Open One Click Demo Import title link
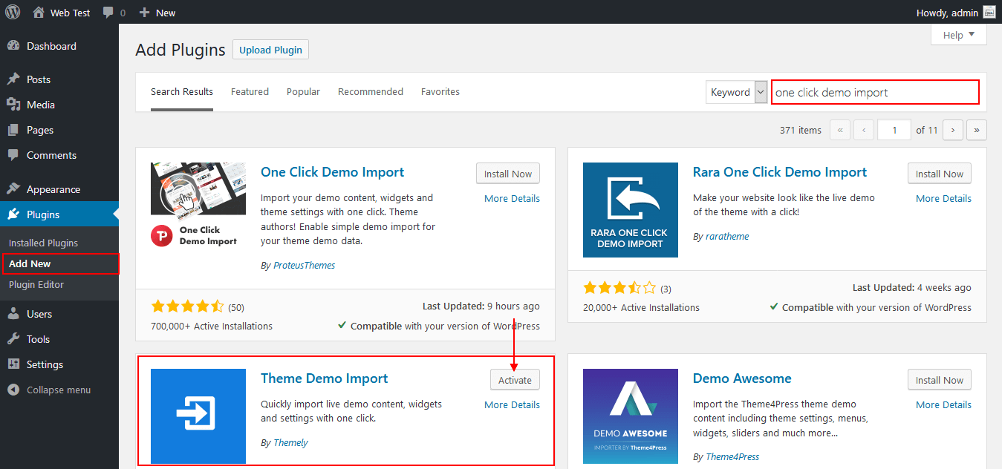This screenshot has width=1002, height=469. [333, 172]
